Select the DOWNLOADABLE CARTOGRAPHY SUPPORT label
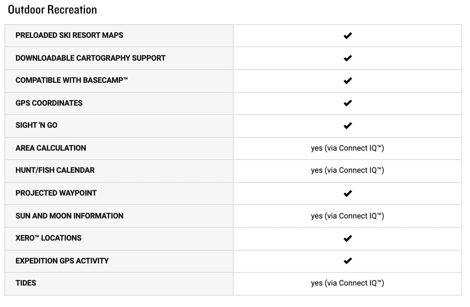Screen dimensions: 470x307 pos(90,58)
